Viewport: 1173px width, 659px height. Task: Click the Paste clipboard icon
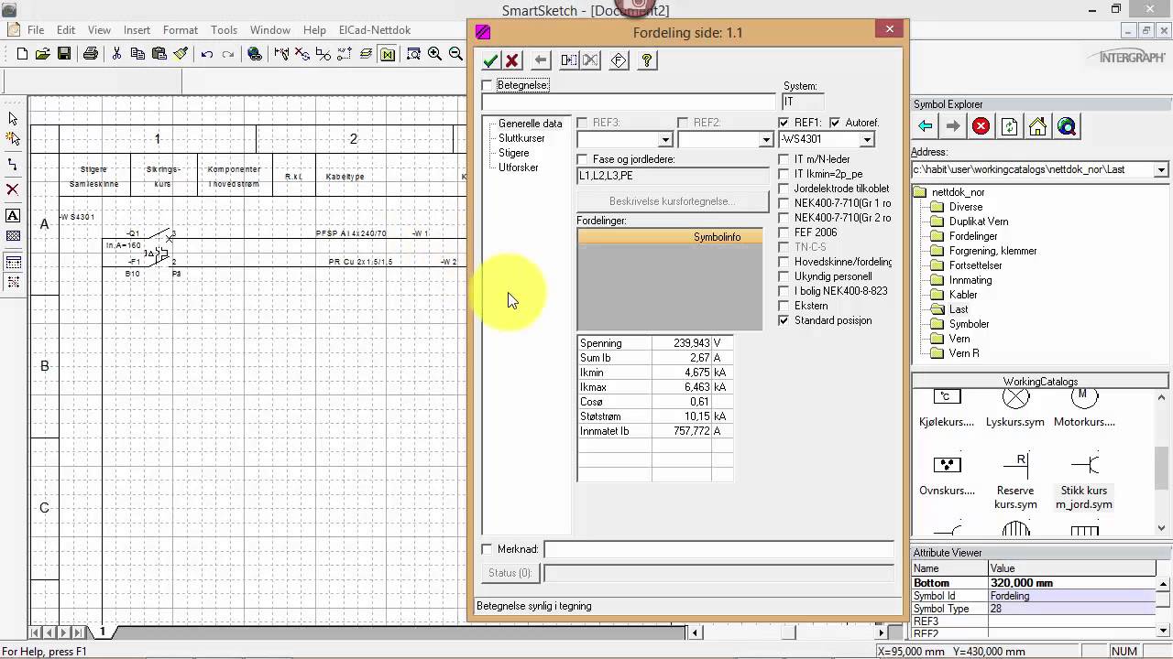click(x=159, y=54)
